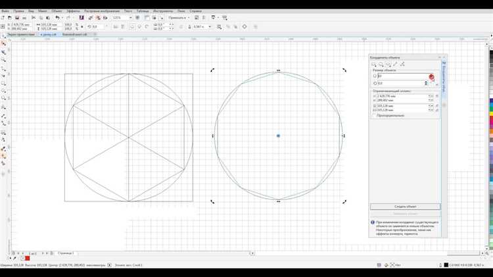
Task: Switch the shape type to Arc
Action: coord(147,27)
